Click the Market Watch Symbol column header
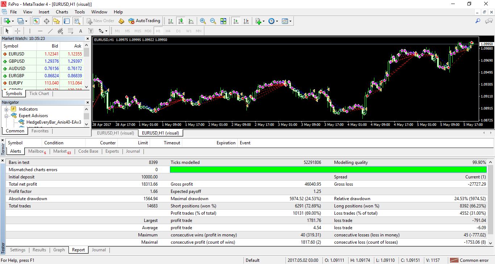 point(19,46)
